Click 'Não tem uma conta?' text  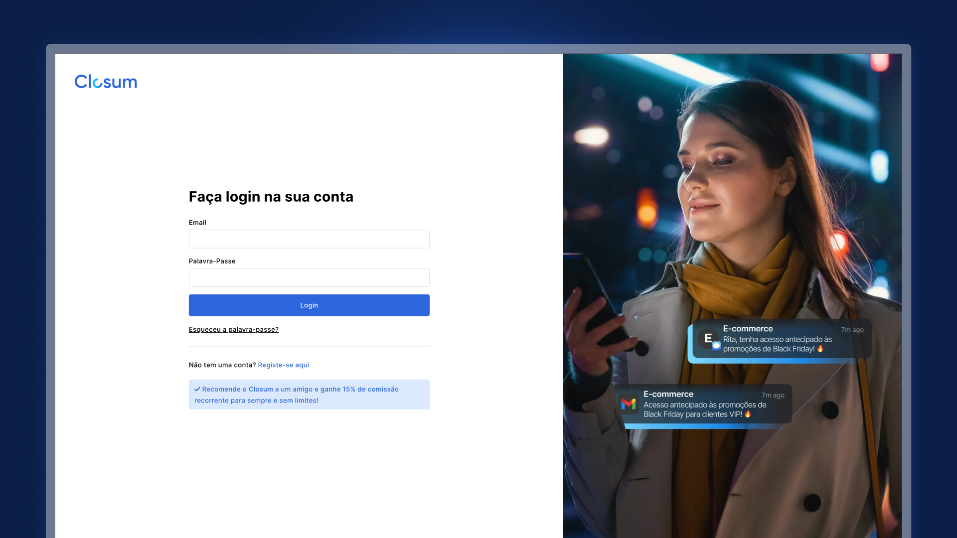tap(222, 365)
